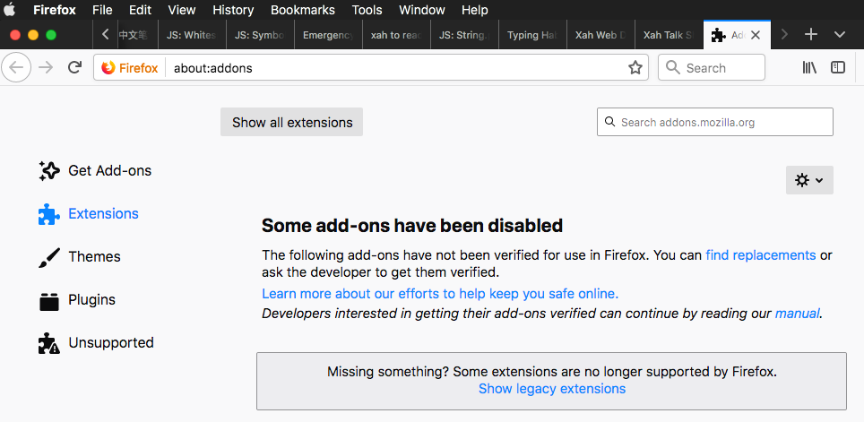Close the Add-ons tab
The width and height of the screenshot is (864, 422).
(756, 35)
